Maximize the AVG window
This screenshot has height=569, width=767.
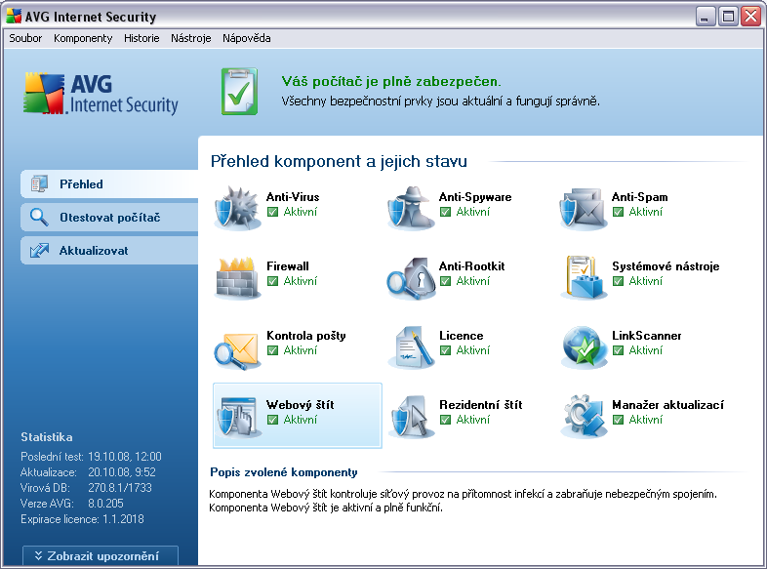pyautogui.click(x=728, y=17)
